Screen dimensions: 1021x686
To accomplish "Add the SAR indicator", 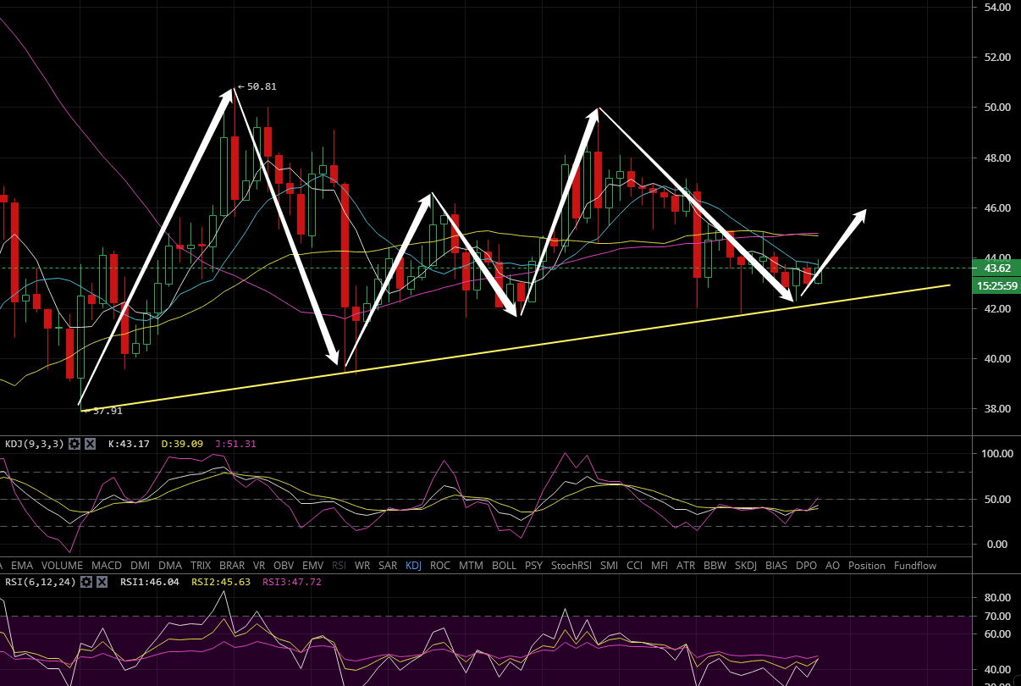I will (x=388, y=565).
